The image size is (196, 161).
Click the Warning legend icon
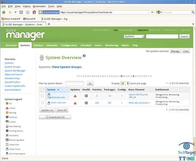[7, 112]
